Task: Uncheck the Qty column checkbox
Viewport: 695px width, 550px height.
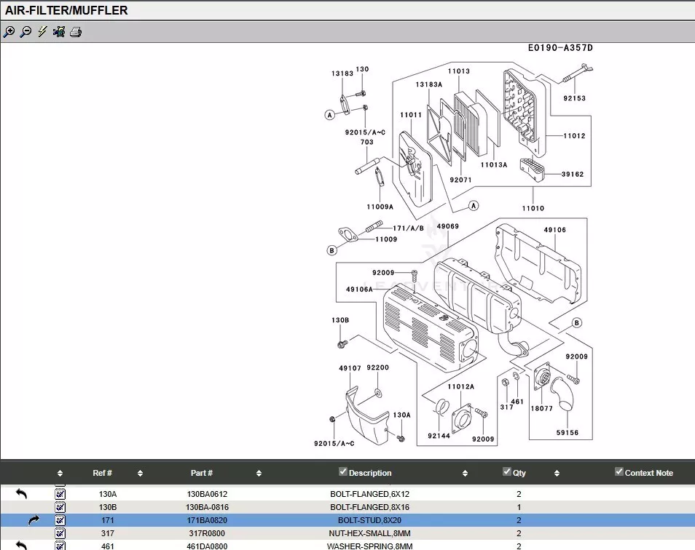Action: [x=507, y=472]
